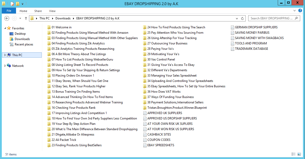Viewport: 305px width, 159px height.
Task: Select 'EBAY SPREEDSHETS' file name
Action: 161,145
